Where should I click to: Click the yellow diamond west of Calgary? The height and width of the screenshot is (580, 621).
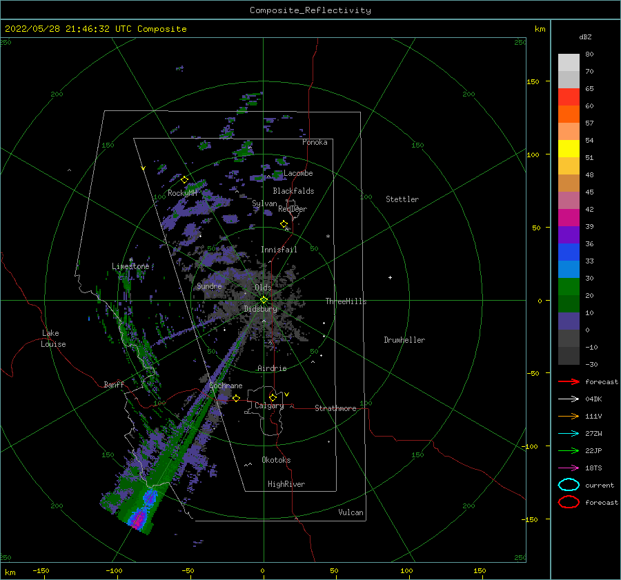coord(236,398)
